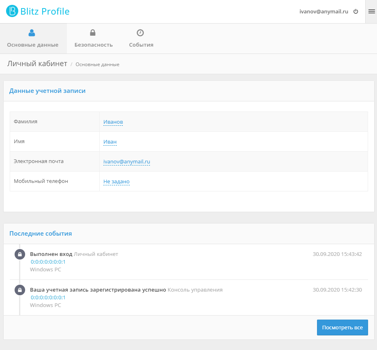Screen dimensions: 377x350
Task: Click lock icon beside Выполнен вход event
Action: point(19,254)
